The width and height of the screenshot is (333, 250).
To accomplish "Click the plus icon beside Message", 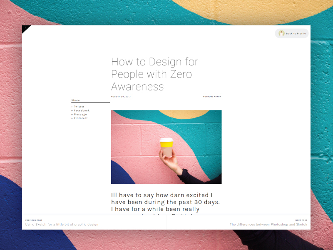I will [x=72, y=114].
